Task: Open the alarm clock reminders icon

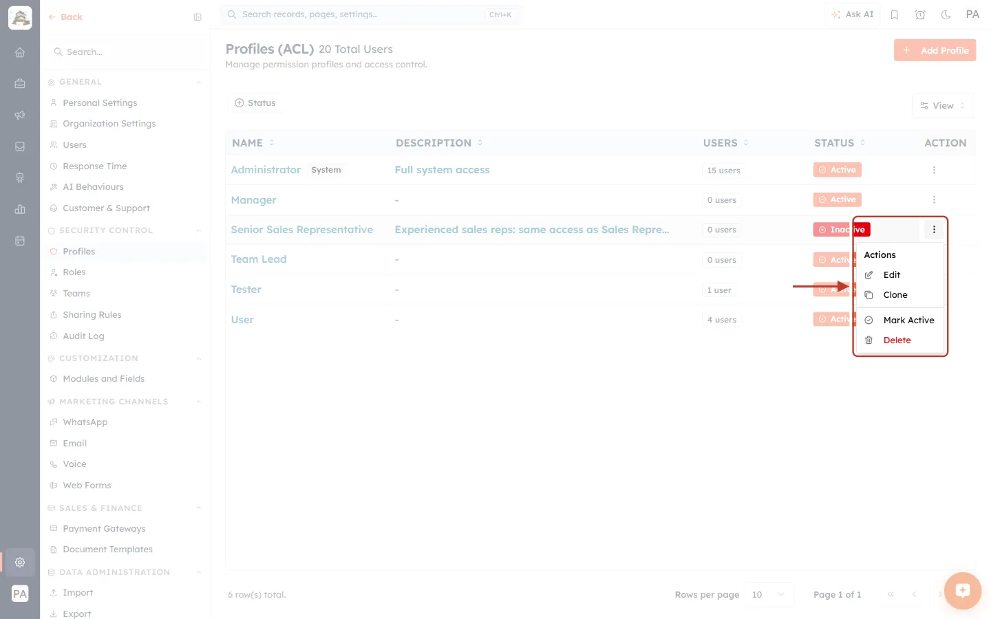Action: click(920, 14)
